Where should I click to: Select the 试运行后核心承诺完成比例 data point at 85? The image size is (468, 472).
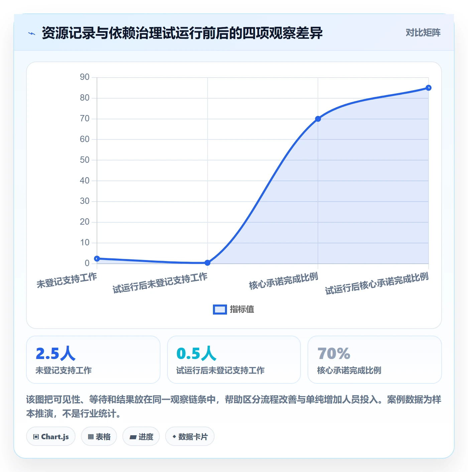click(x=429, y=88)
